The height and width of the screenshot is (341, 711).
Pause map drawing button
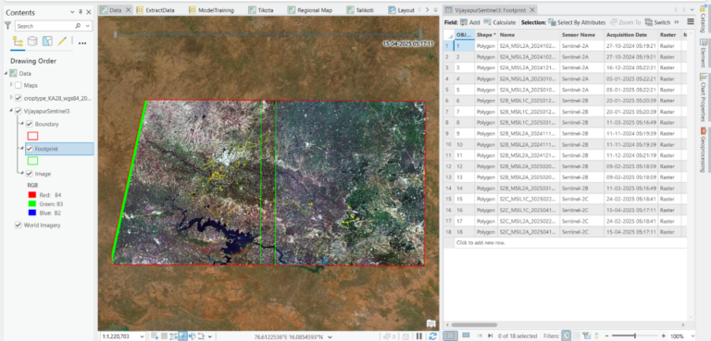[419, 336]
